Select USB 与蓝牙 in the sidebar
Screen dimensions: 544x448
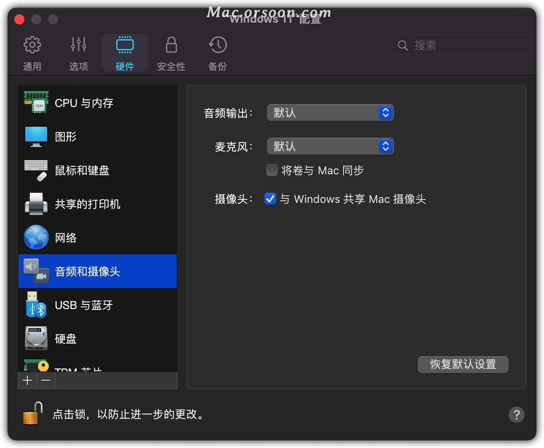pos(98,305)
